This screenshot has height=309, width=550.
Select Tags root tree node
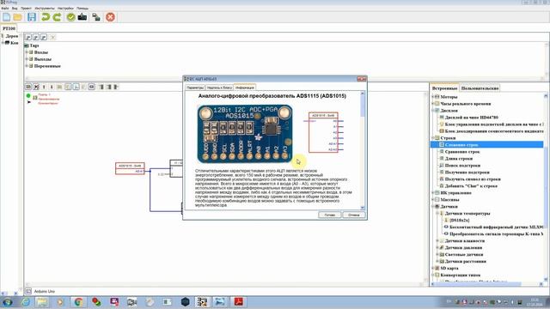[34, 45]
